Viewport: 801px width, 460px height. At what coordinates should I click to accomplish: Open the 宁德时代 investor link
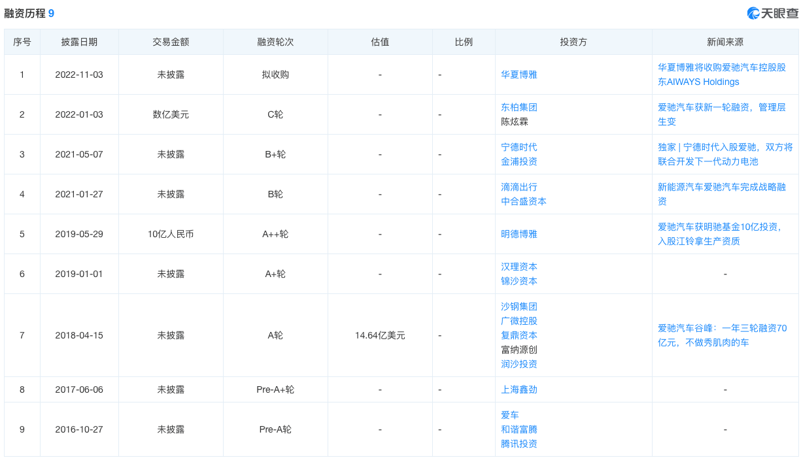point(519,147)
